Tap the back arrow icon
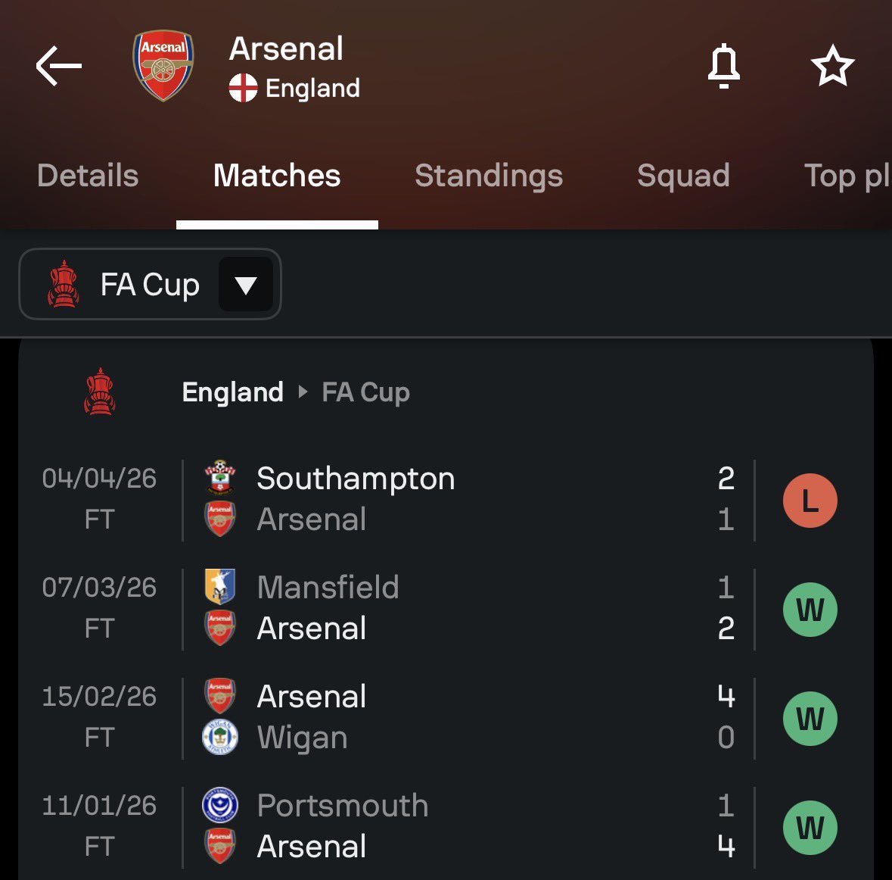Image resolution: width=892 pixels, height=880 pixels. click(x=58, y=66)
